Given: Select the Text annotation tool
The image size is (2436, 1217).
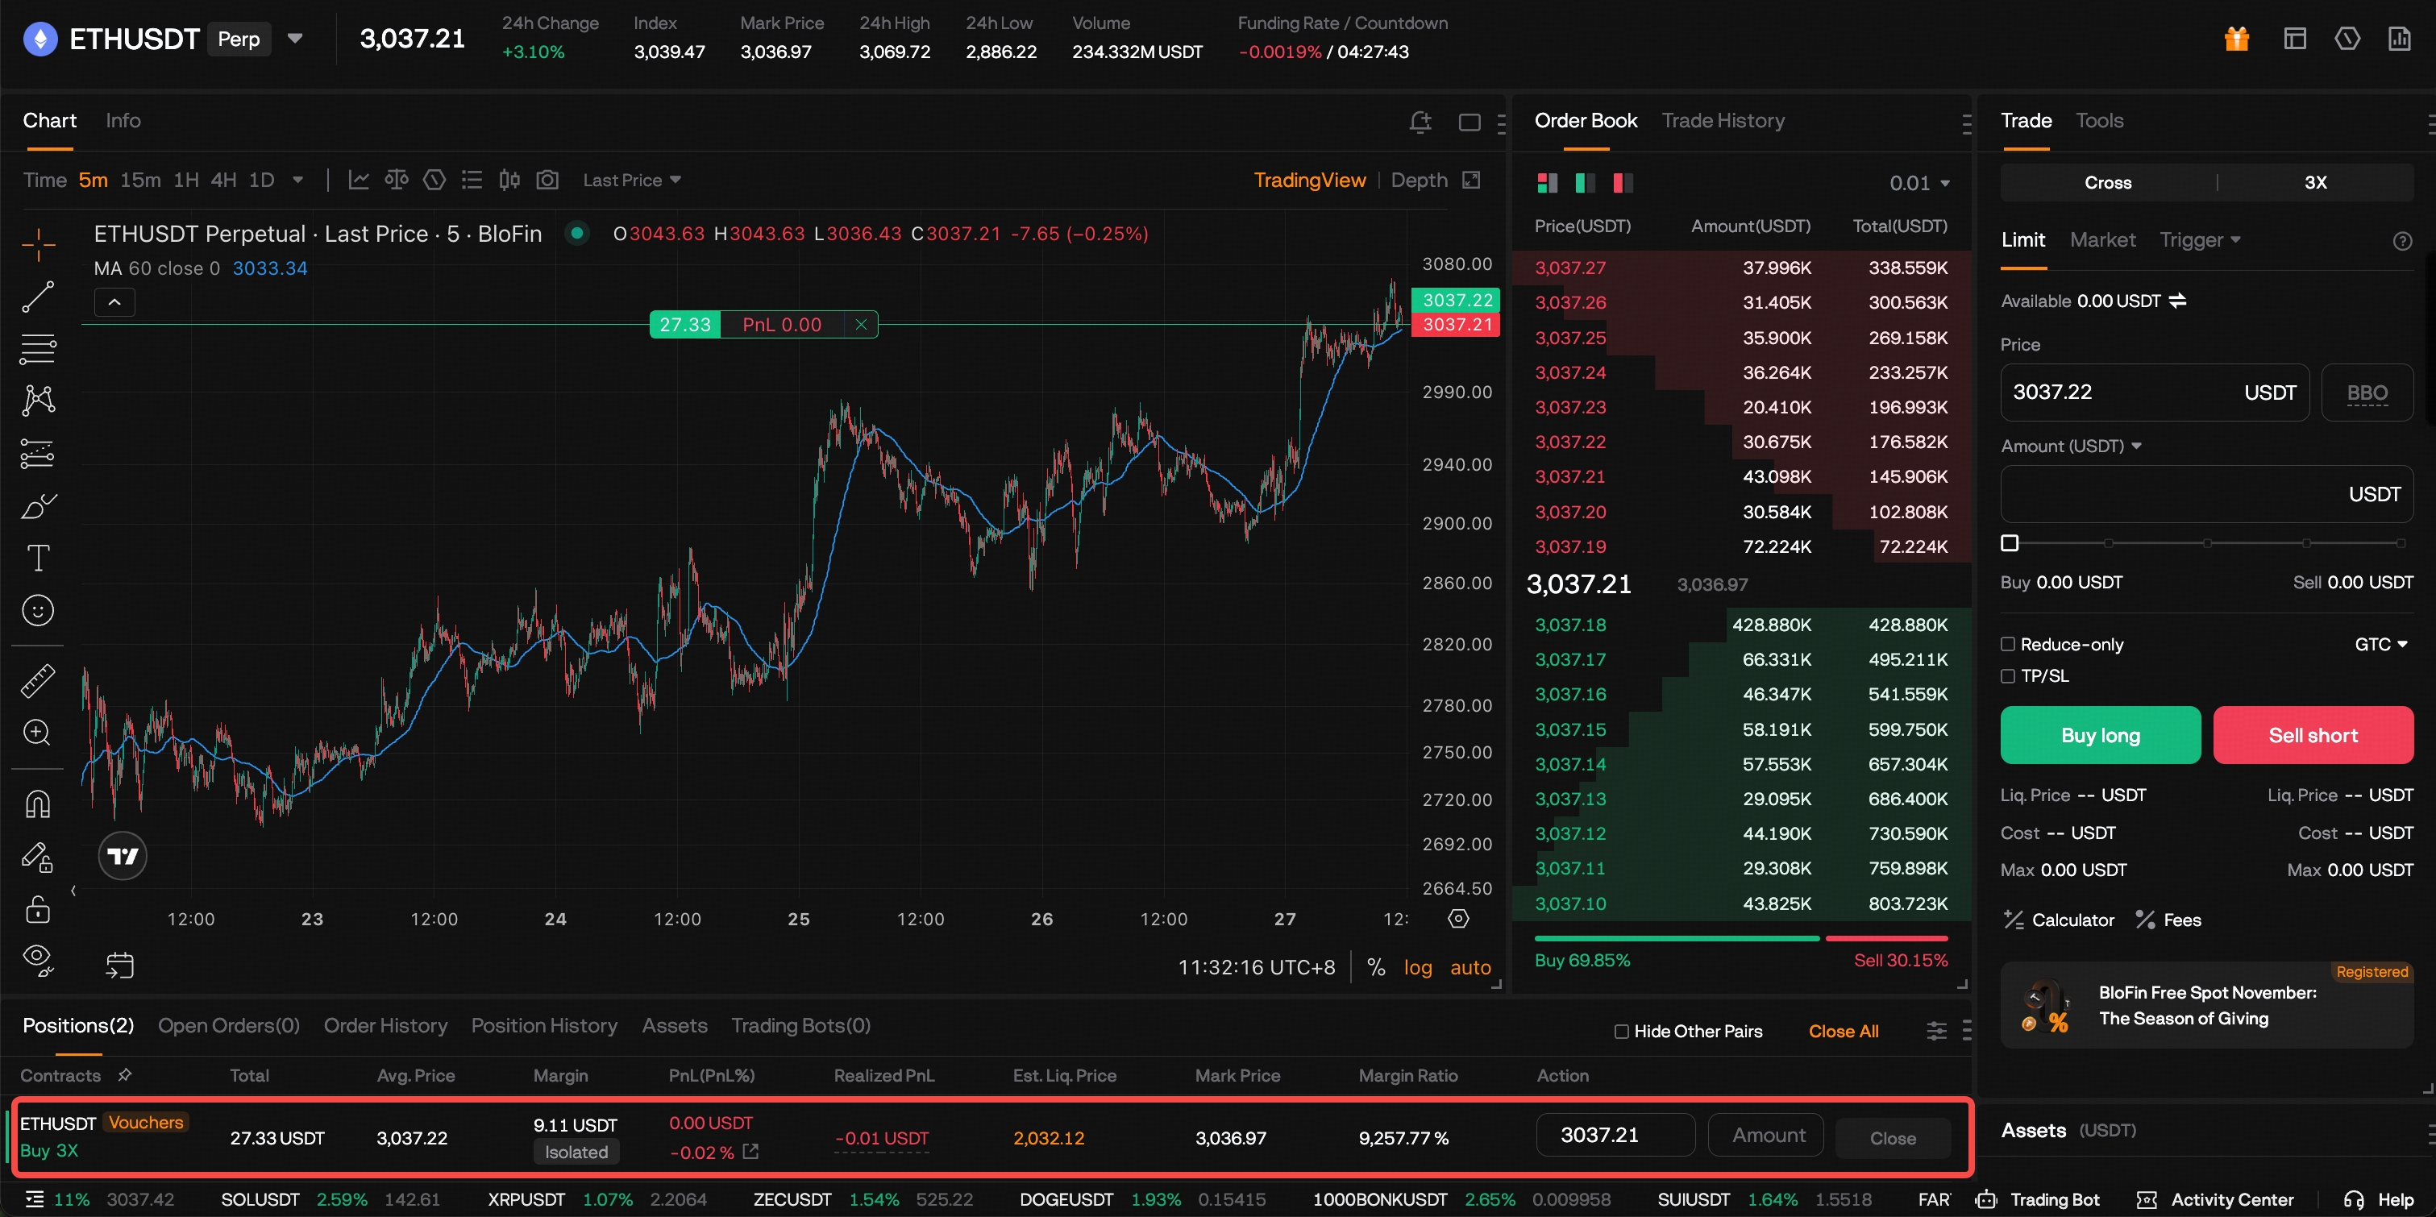Looking at the screenshot, I should [x=38, y=558].
